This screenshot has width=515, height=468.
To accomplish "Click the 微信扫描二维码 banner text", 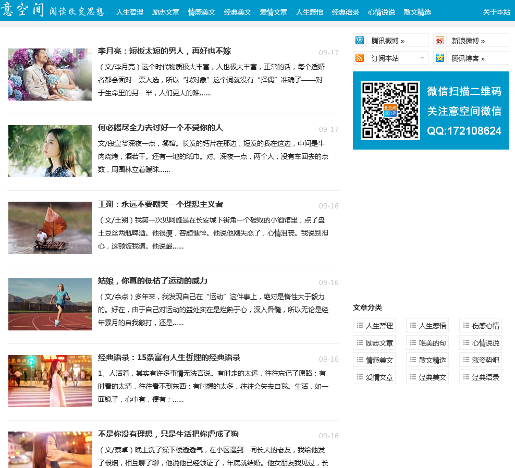I will [x=464, y=91].
